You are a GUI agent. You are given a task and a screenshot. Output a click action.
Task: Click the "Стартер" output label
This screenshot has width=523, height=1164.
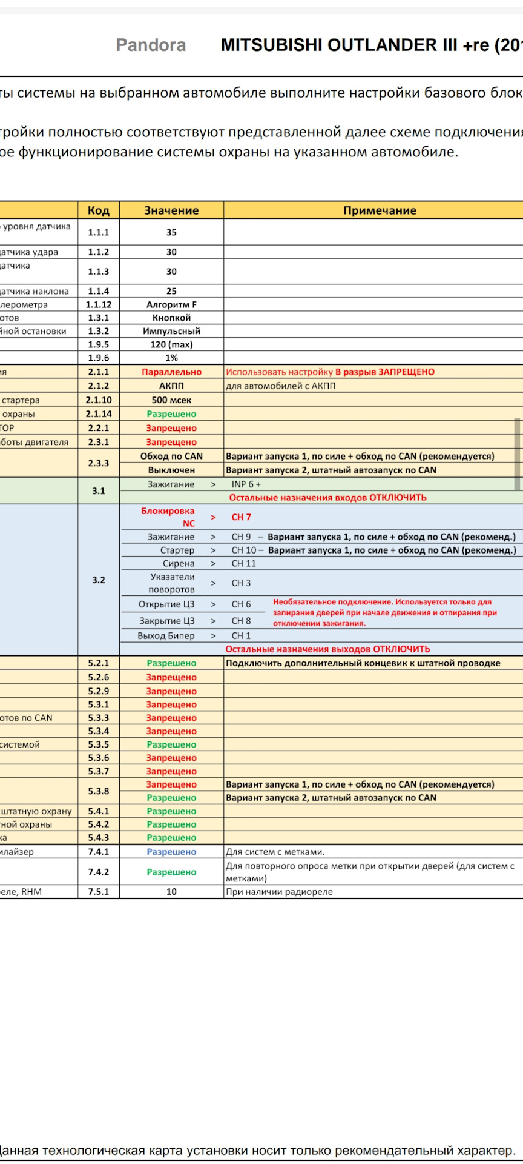pyautogui.click(x=177, y=550)
